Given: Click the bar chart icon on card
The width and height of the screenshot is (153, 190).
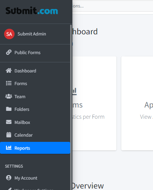Looking at the screenshot, I should (x=75, y=91).
